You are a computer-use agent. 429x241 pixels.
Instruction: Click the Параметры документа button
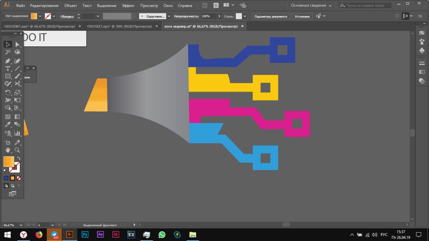(x=270, y=16)
